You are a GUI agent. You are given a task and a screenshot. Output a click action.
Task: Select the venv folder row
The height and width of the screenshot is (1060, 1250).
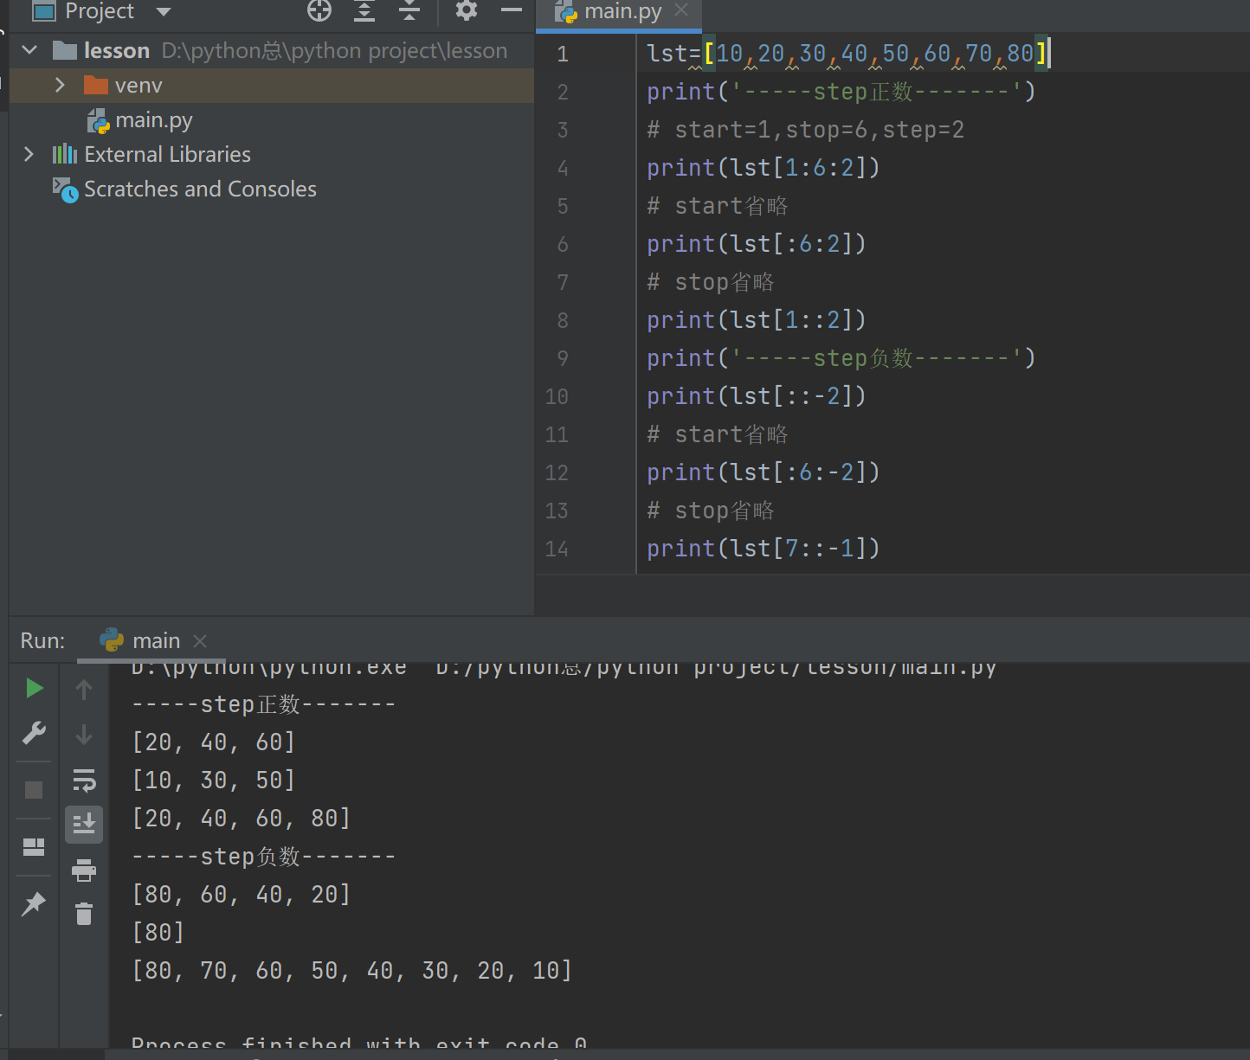click(272, 86)
